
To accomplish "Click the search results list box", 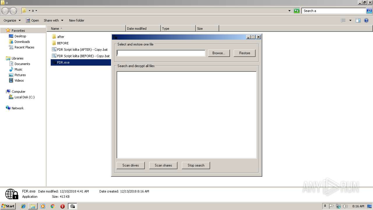I will (186, 115).
